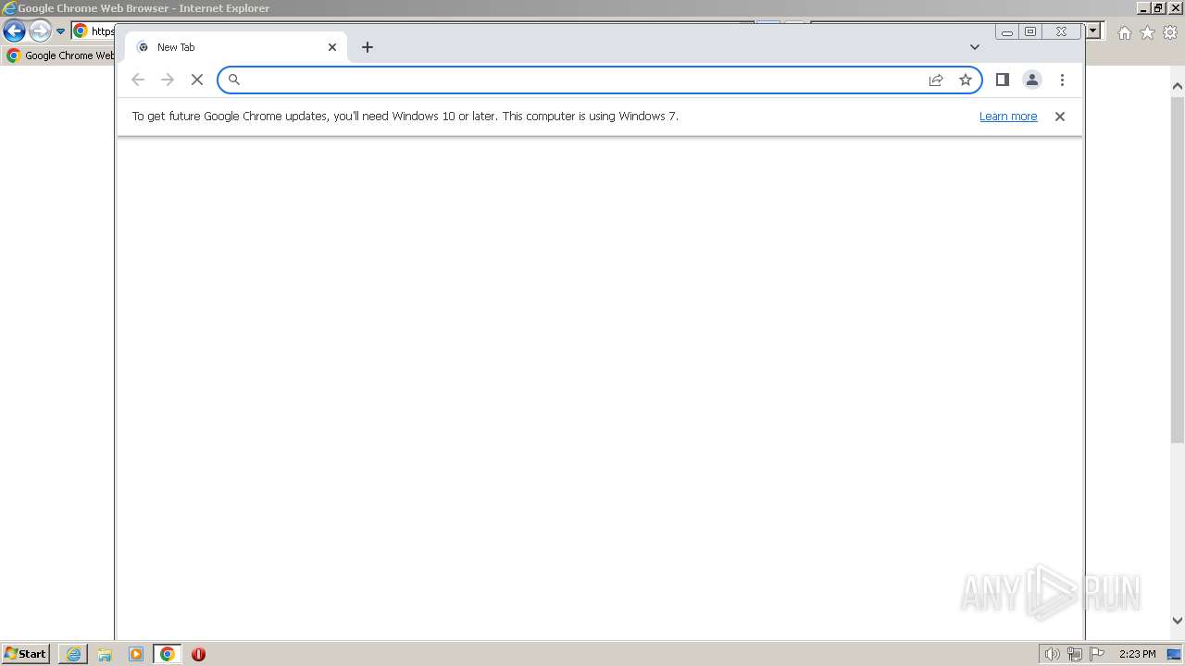Maximize the Chrome window
The width and height of the screenshot is (1185, 666).
pos(1030,31)
